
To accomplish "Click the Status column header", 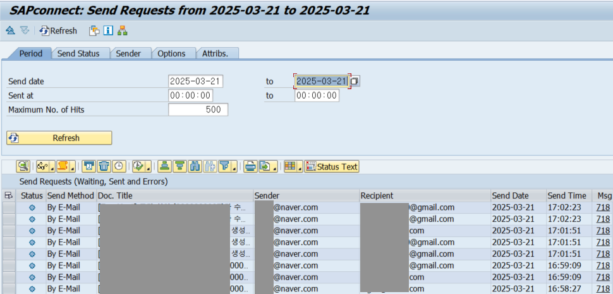I will [31, 195].
